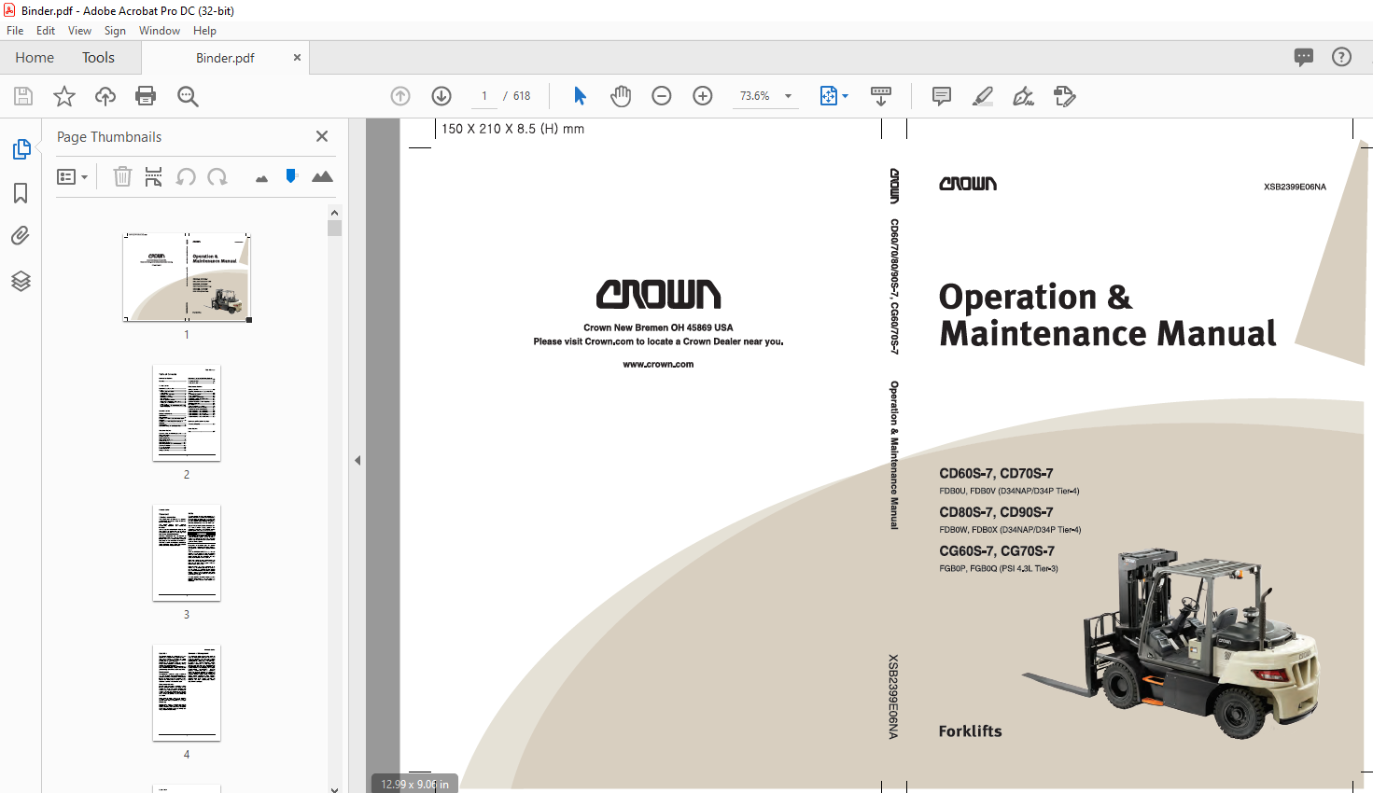Zoom out with the minus circle
This screenshot has height=793, width=1373.
[x=662, y=96]
